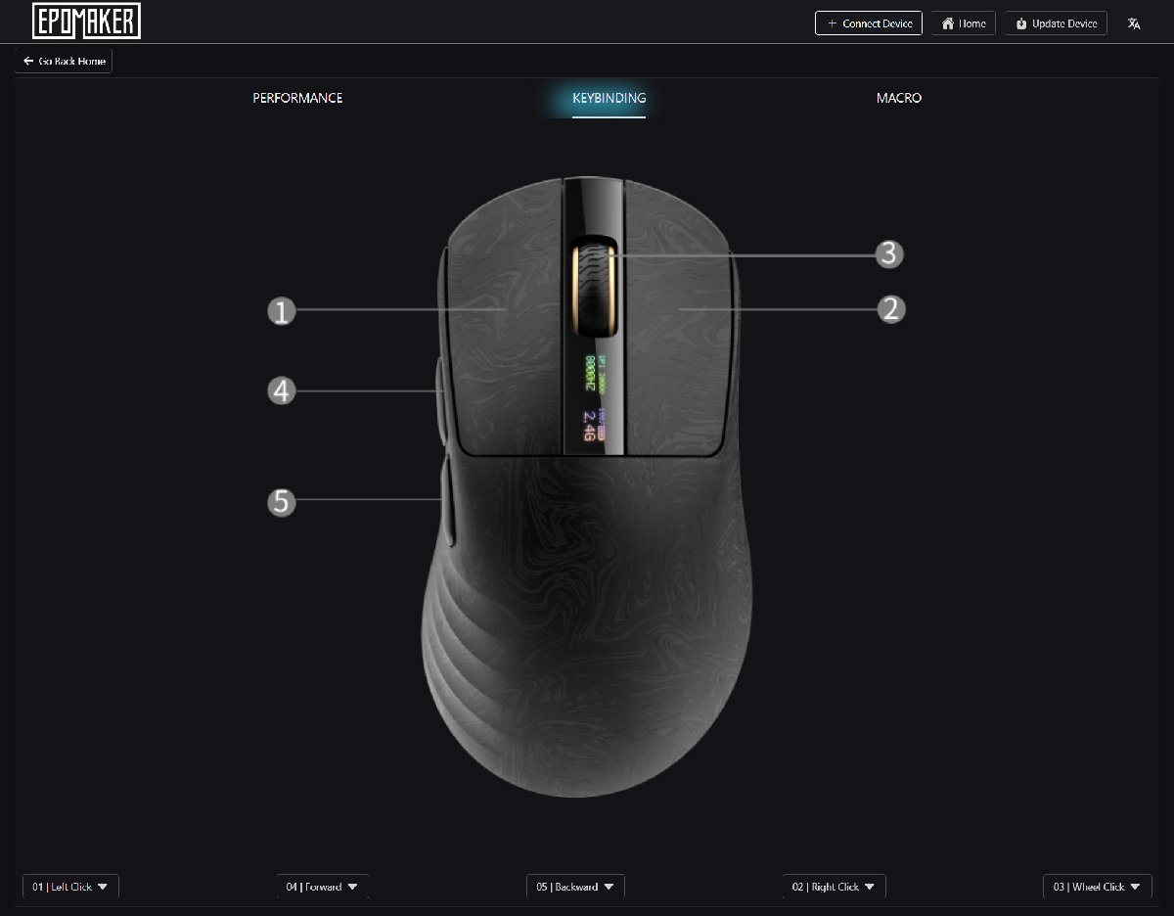Image resolution: width=1174 pixels, height=916 pixels.
Task: Open the 05 Backward dropdown
Action: click(575, 887)
